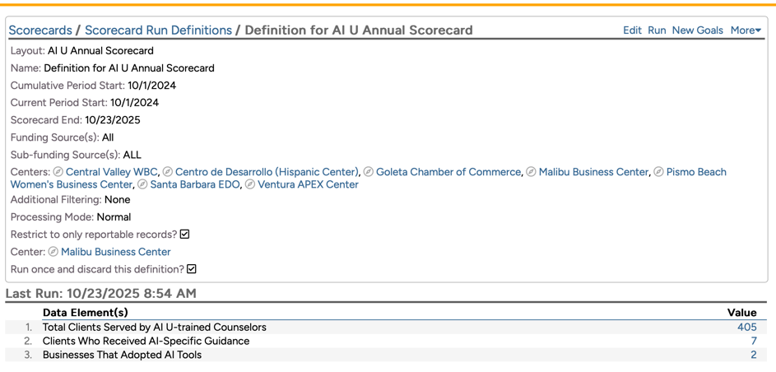Open value 405 for Total Clients Served
Viewport: 776px width, 372px height.
746,328
